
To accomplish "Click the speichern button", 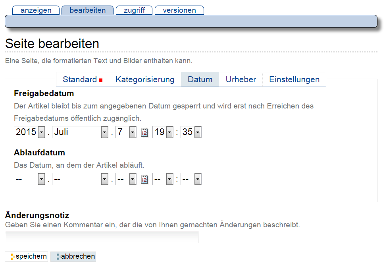I will coord(27,256).
